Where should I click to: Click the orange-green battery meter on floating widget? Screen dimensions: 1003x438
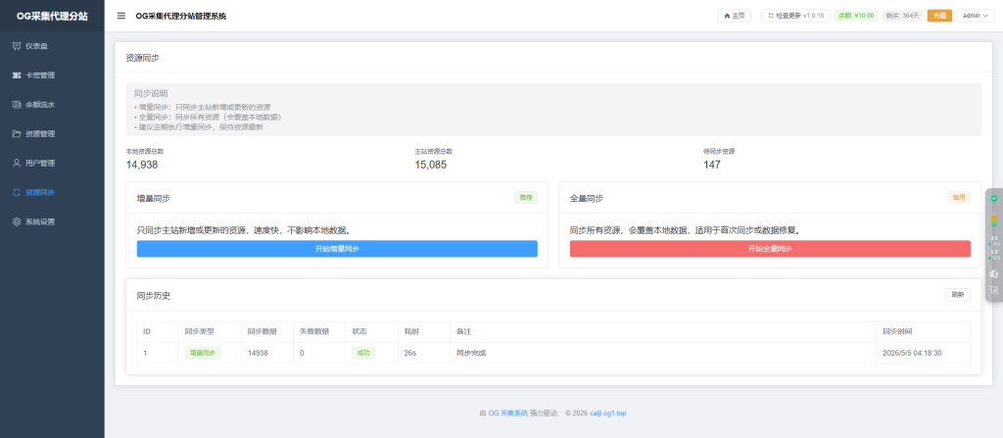point(994,220)
